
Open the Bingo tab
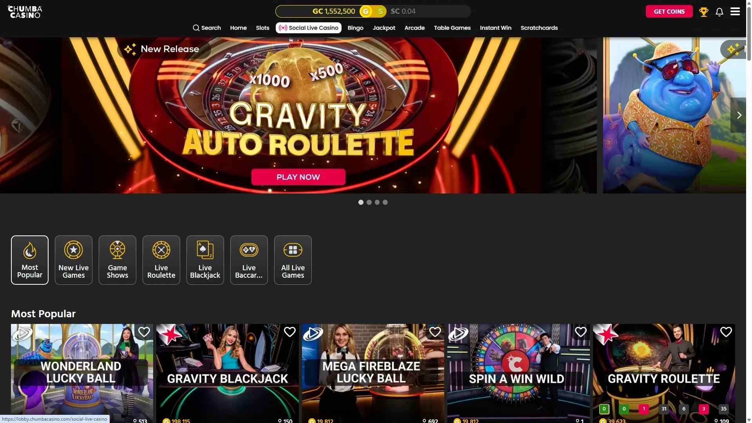pyautogui.click(x=355, y=28)
